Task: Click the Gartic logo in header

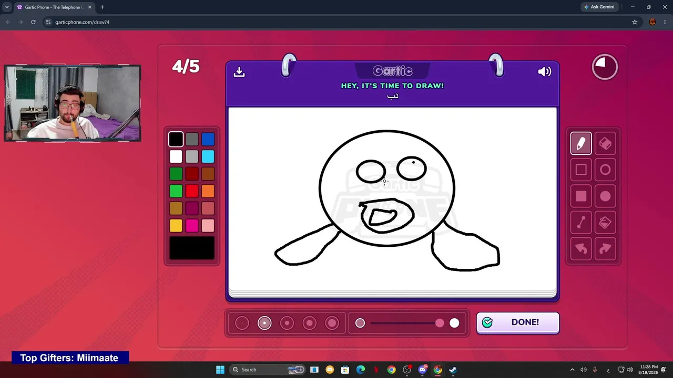Action: (392, 71)
